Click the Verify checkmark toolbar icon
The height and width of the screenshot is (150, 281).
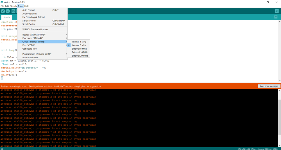[3, 11]
